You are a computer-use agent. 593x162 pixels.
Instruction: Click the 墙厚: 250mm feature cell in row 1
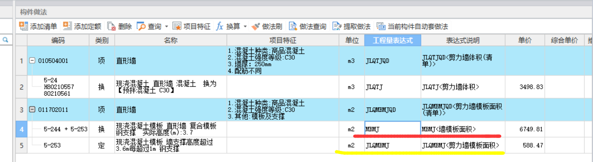pyautogui.click(x=283, y=61)
